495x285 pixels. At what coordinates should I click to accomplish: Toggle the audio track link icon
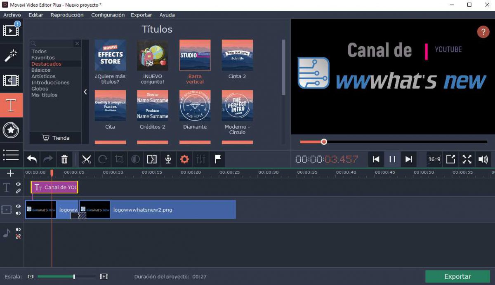click(18, 236)
